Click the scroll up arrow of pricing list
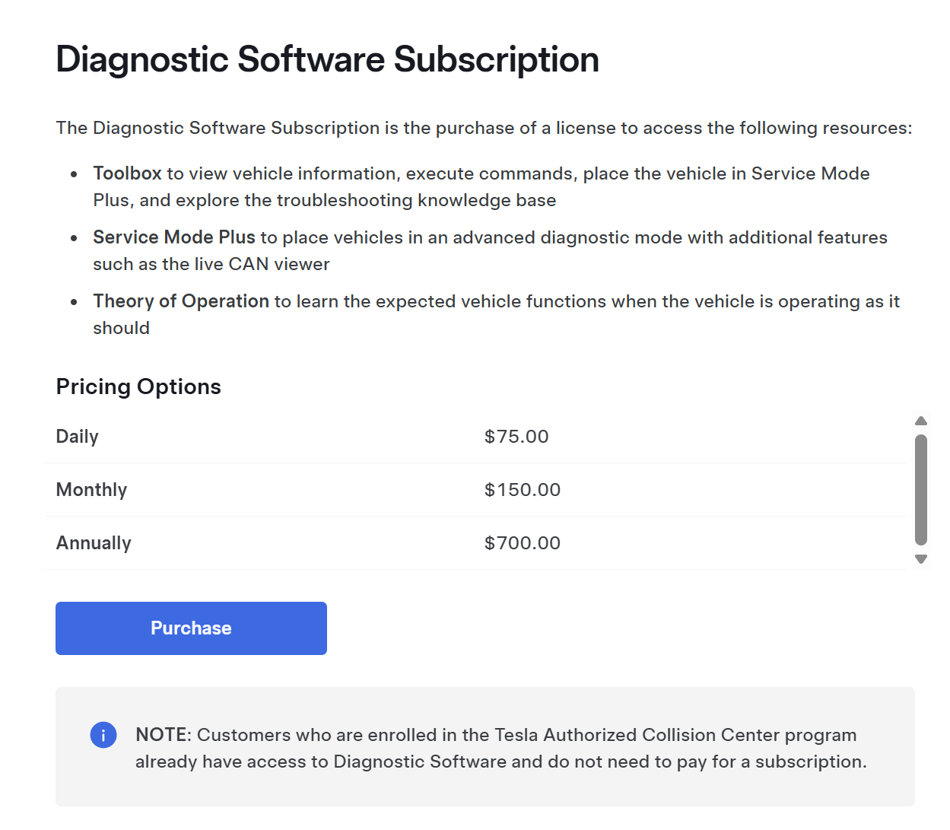The image size is (950, 830). click(921, 421)
